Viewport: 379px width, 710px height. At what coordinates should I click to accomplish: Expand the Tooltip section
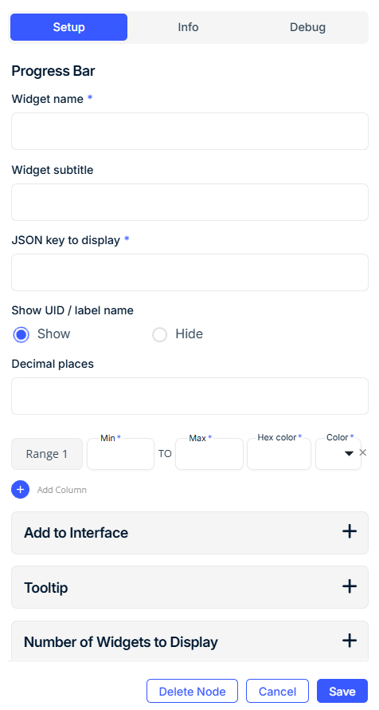(189, 587)
